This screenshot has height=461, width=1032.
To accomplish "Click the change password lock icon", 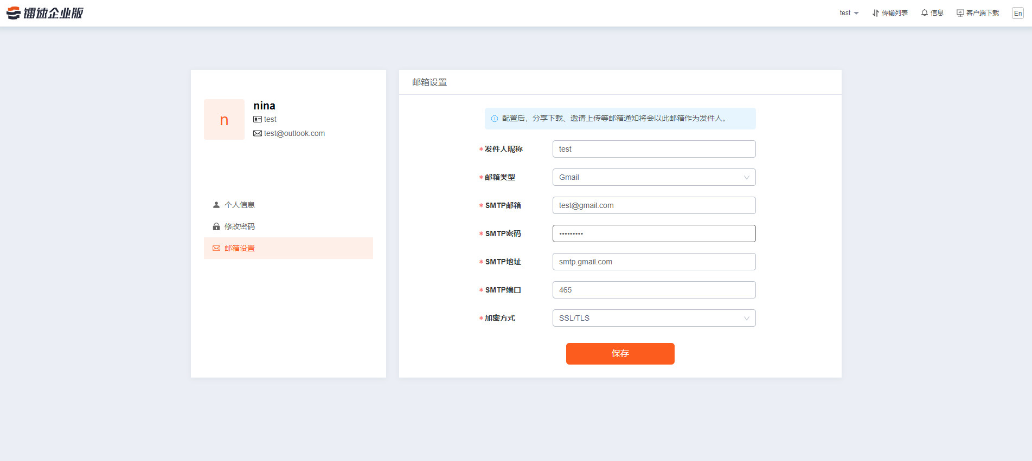I will pos(216,226).
